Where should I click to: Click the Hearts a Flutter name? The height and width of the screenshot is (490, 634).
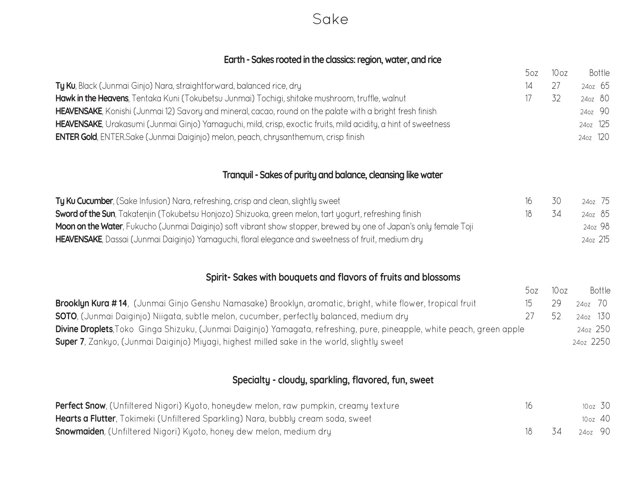coord(85,419)
